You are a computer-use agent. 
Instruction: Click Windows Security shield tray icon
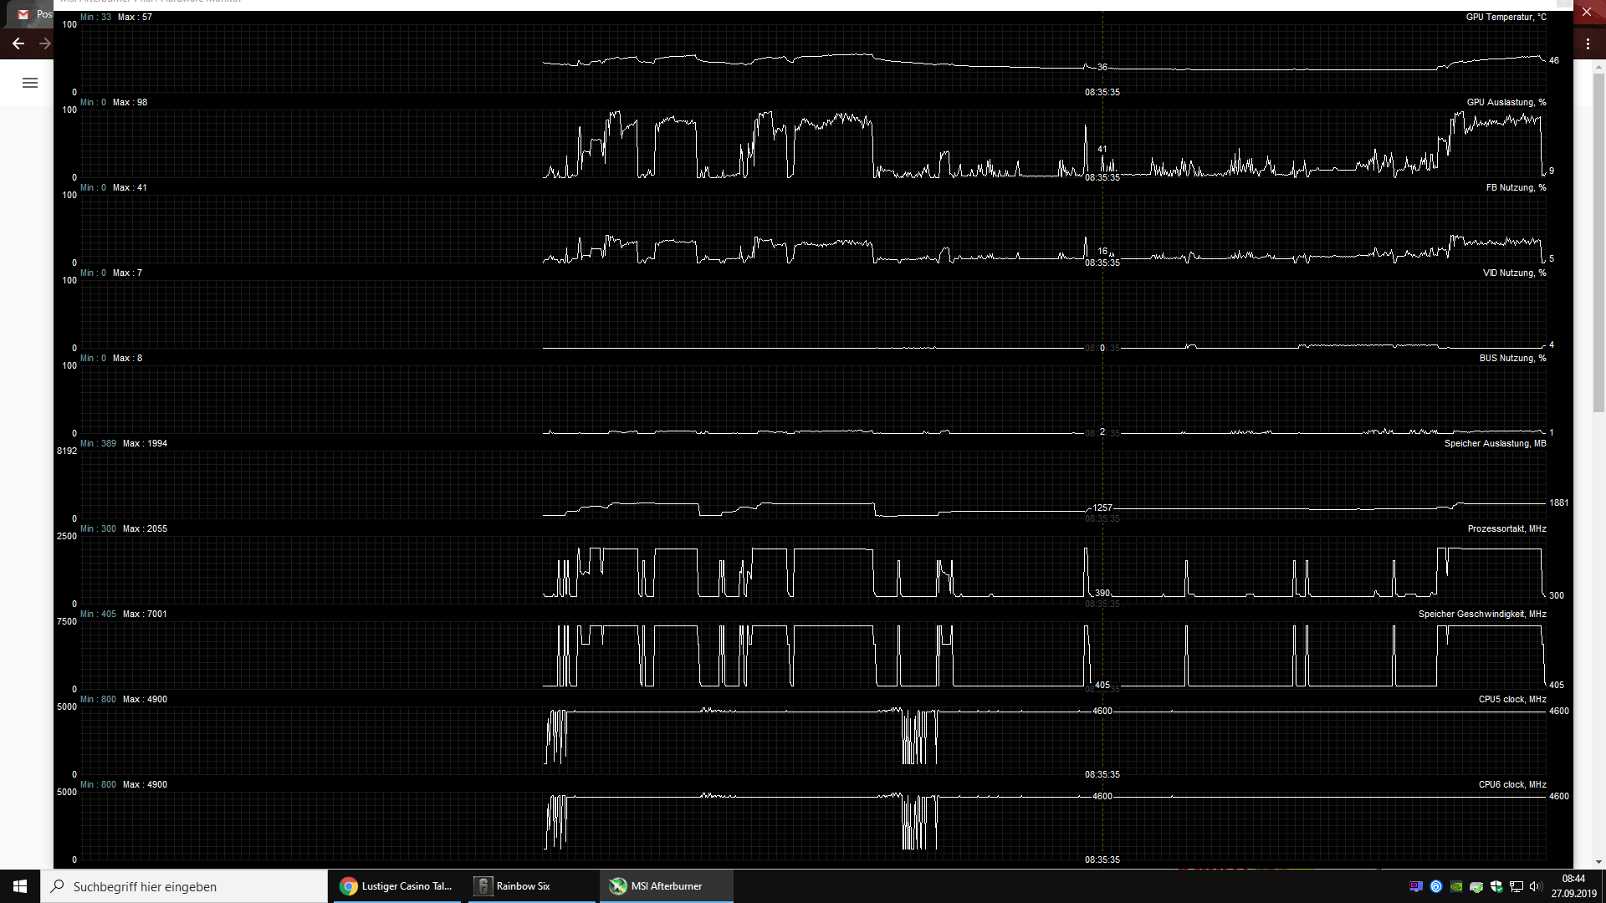click(x=1496, y=886)
